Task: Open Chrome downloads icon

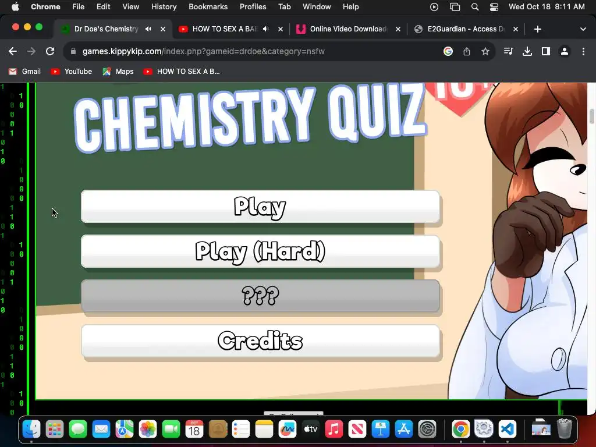Action: [527, 51]
